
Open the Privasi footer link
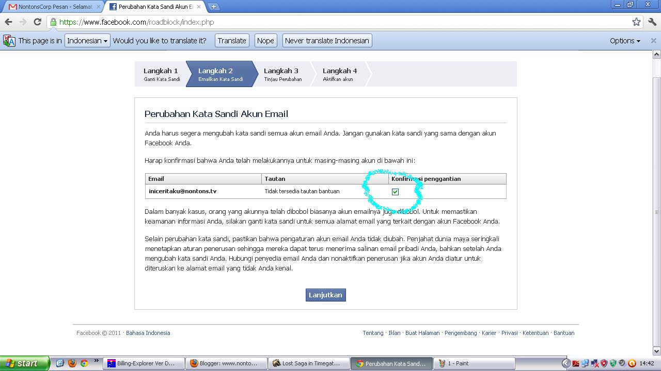click(509, 333)
